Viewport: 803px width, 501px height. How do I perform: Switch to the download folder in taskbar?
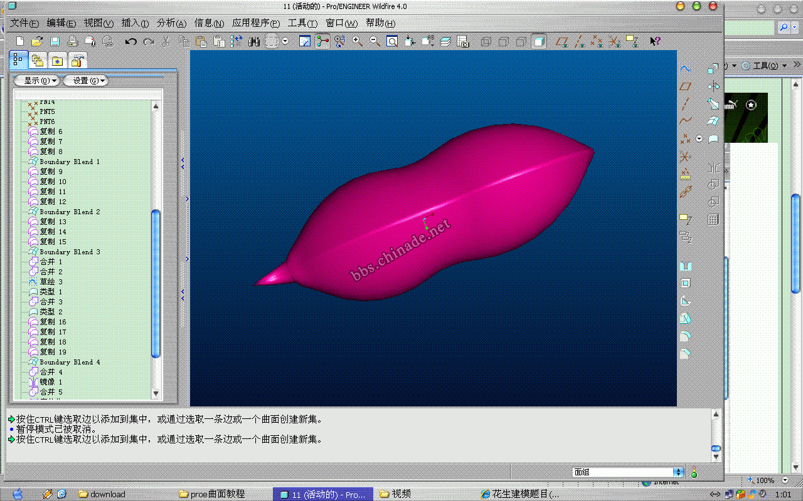click(102, 494)
